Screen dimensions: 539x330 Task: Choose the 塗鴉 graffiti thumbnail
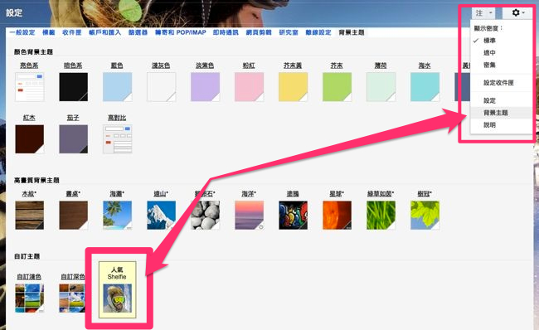[293, 216]
